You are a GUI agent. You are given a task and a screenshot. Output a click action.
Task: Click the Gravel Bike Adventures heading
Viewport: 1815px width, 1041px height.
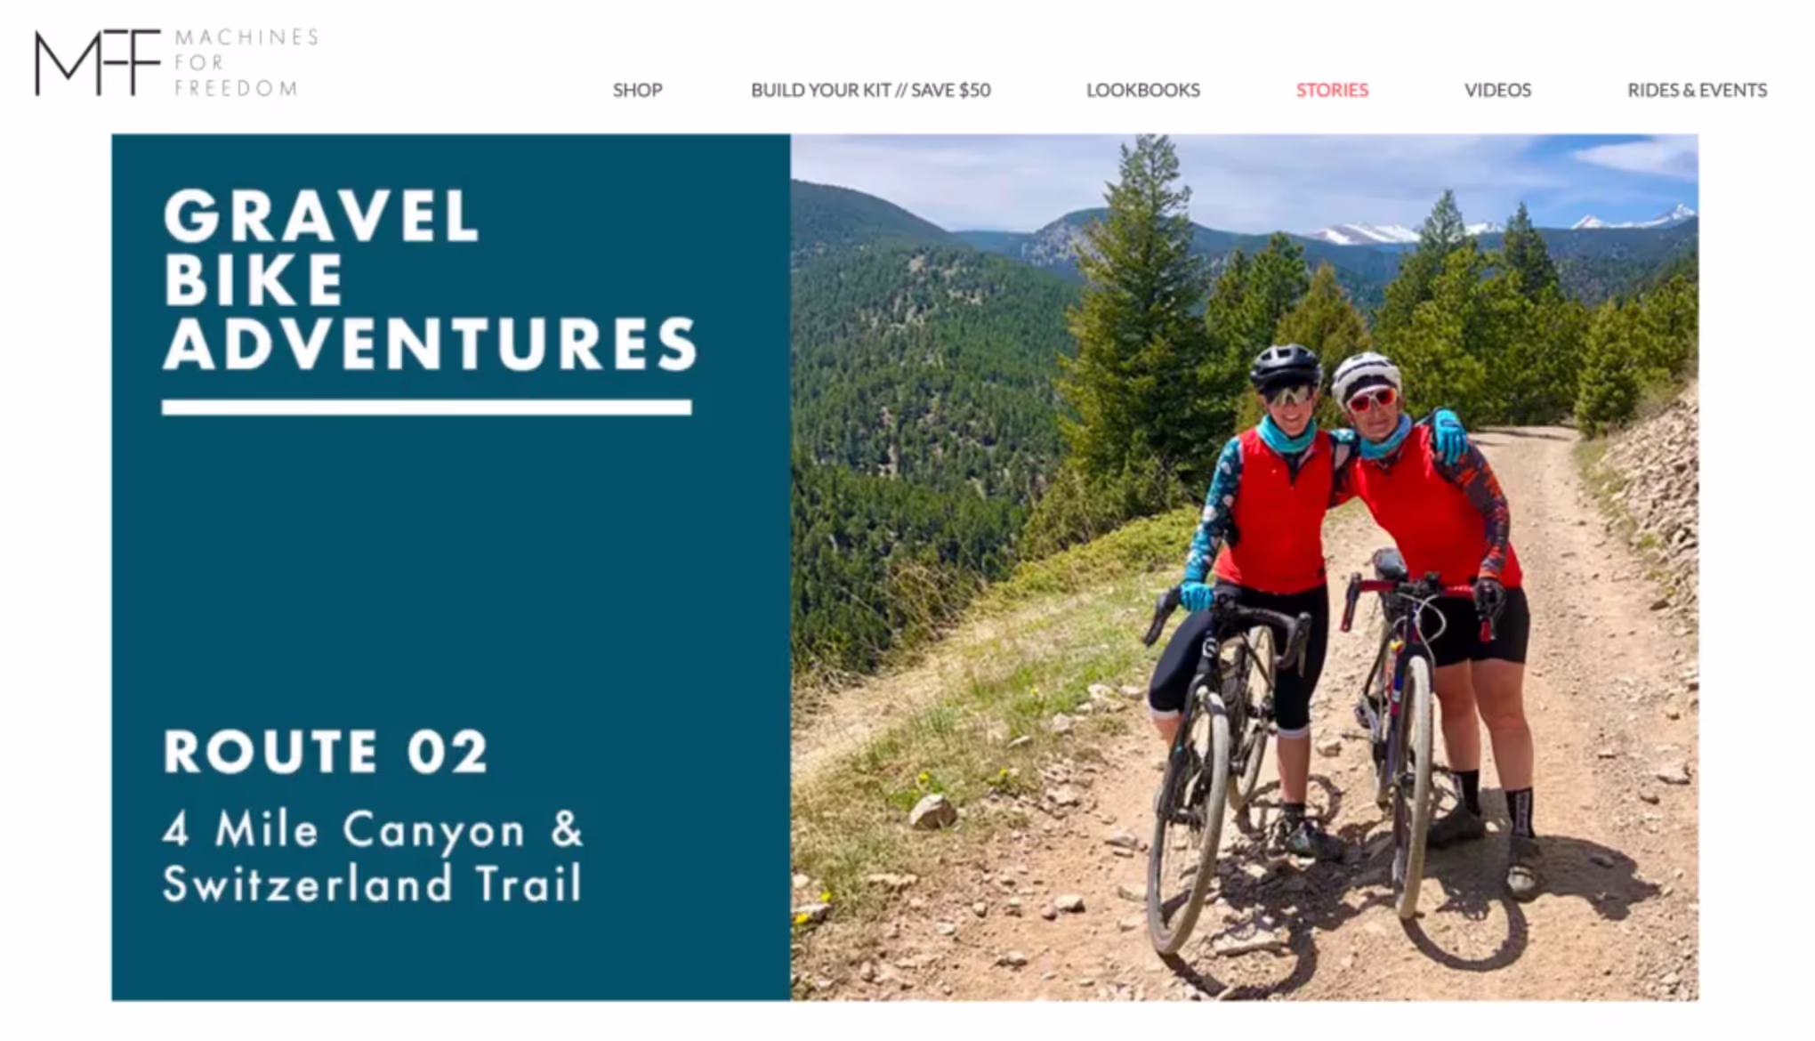point(430,279)
